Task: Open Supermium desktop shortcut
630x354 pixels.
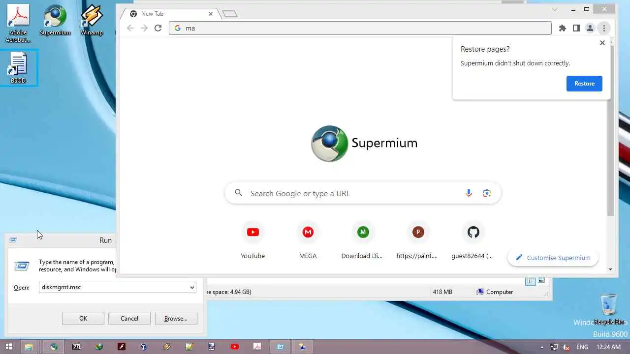Action: click(55, 21)
